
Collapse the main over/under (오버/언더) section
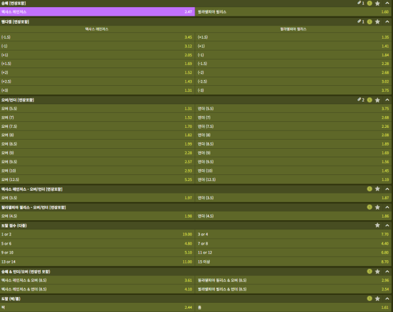(387, 100)
